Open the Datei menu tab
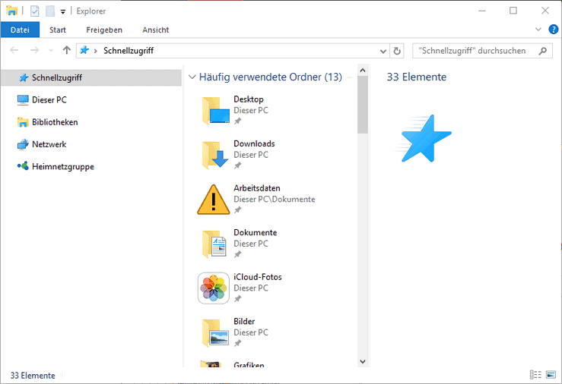 click(x=20, y=30)
